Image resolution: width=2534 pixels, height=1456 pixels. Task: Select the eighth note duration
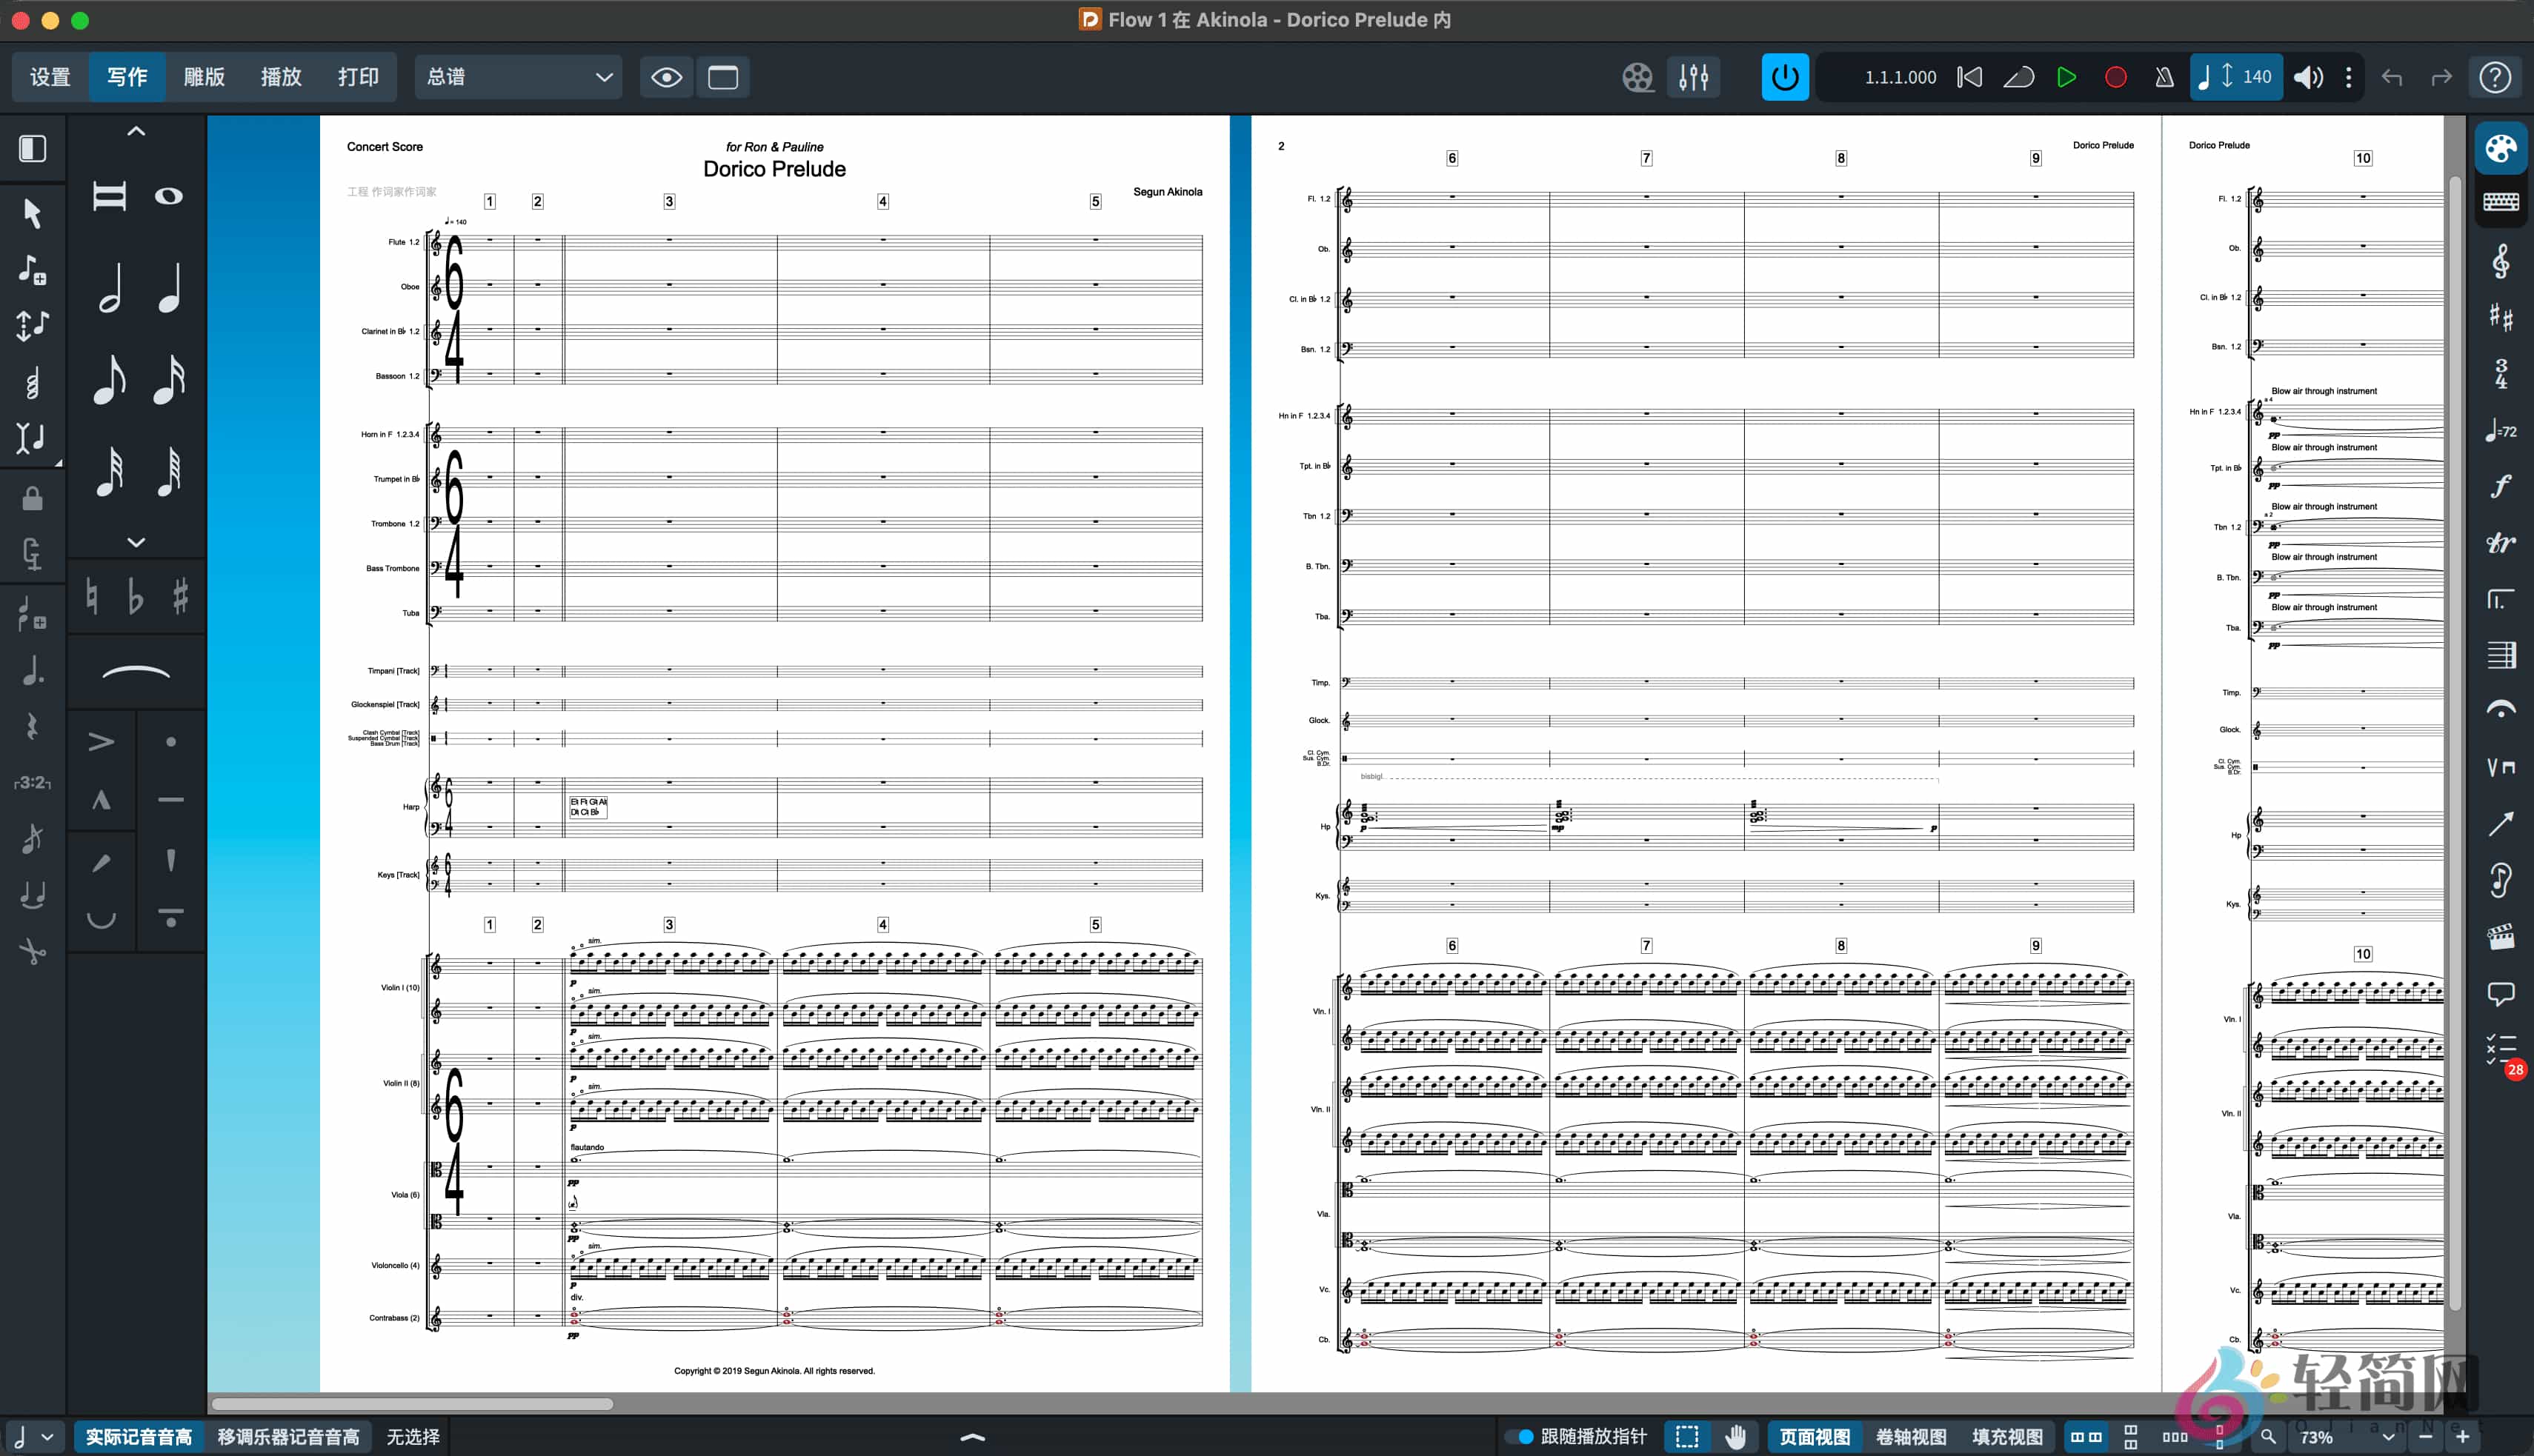(x=110, y=380)
